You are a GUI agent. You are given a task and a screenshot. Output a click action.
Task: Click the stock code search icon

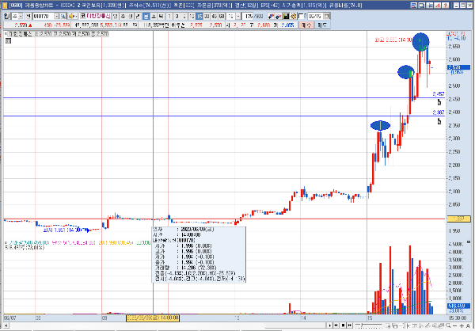tap(63, 16)
